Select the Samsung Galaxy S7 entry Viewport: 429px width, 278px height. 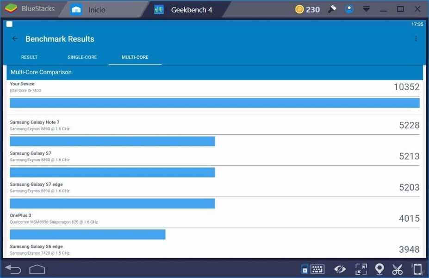click(215, 164)
